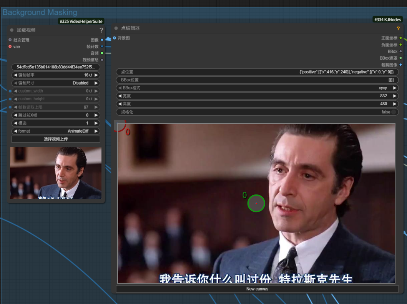The image size is (407, 304).
Task: Decrease 跳过前X帧 value
Action: tap(15, 115)
